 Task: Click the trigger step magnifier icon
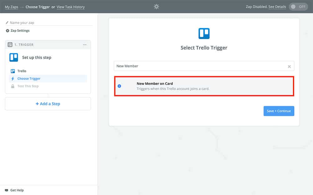click(x=10, y=45)
